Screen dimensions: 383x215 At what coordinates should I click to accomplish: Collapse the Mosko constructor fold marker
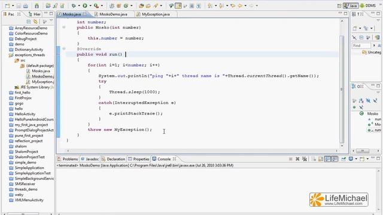pyautogui.click(x=64, y=27)
